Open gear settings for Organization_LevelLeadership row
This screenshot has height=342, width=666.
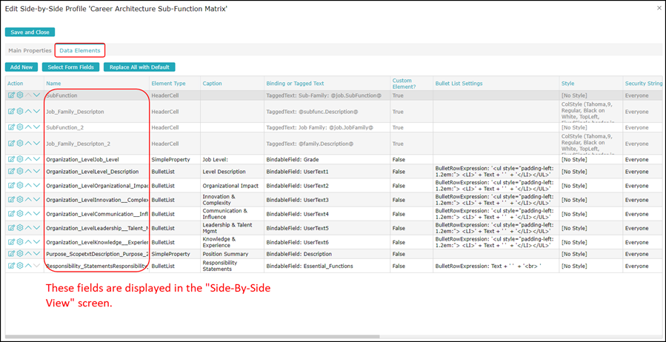(x=20, y=228)
